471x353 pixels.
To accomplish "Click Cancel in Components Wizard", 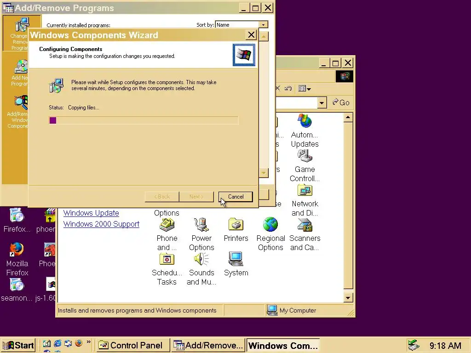I will pyautogui.click(x=236, y=197).
